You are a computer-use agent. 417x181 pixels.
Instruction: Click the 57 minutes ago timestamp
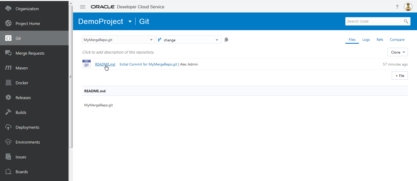pos(395,64)
